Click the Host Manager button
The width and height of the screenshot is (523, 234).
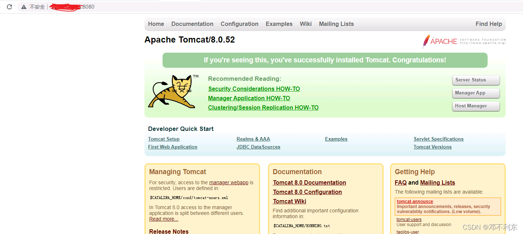476,106
